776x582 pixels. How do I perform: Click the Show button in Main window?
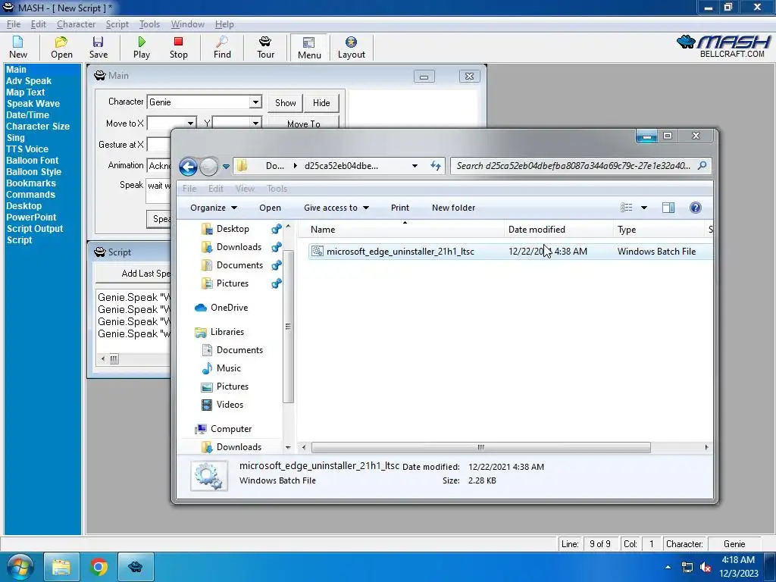286,103
